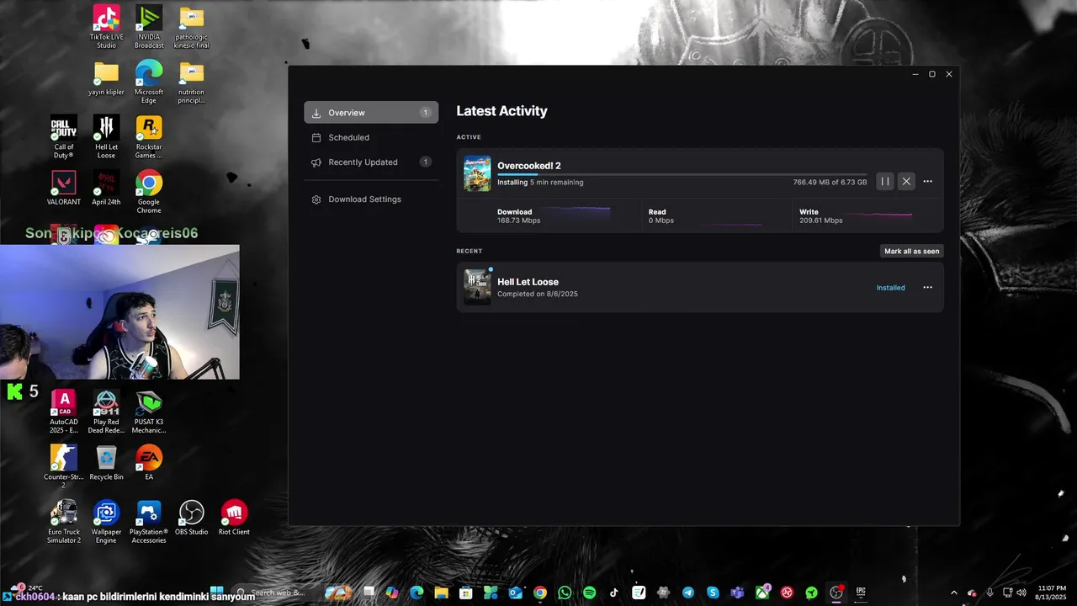1077x606 pixels.
Task: Select the Microsoft Edge desktop shortcut
Action: click(x=149, y=82)
